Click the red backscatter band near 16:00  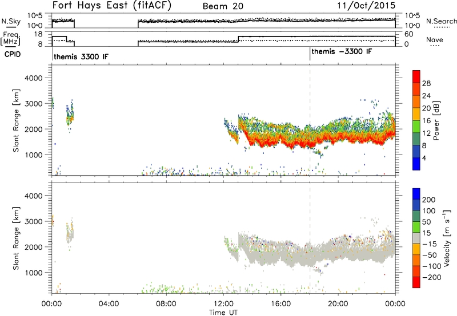280,139
